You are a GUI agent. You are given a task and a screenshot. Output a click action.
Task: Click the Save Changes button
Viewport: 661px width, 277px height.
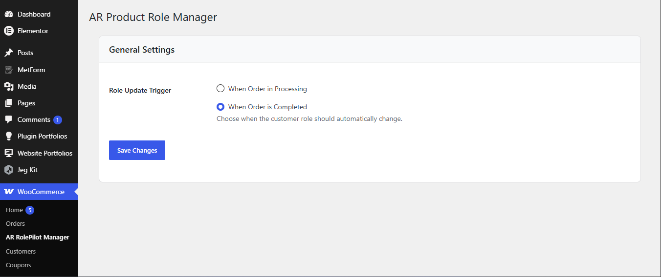tap(137, 150)
